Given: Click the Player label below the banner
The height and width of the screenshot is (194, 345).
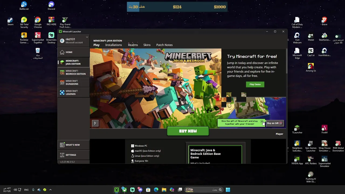Looking at the screenshot, I should point(280,134).
